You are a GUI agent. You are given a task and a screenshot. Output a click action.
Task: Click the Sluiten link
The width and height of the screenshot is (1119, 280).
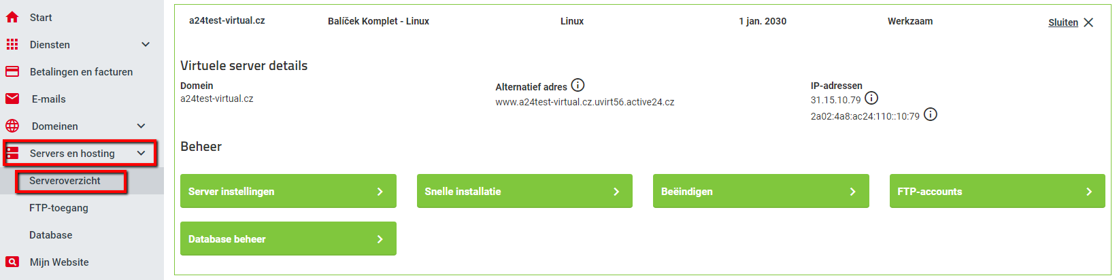click(1063, 22)
